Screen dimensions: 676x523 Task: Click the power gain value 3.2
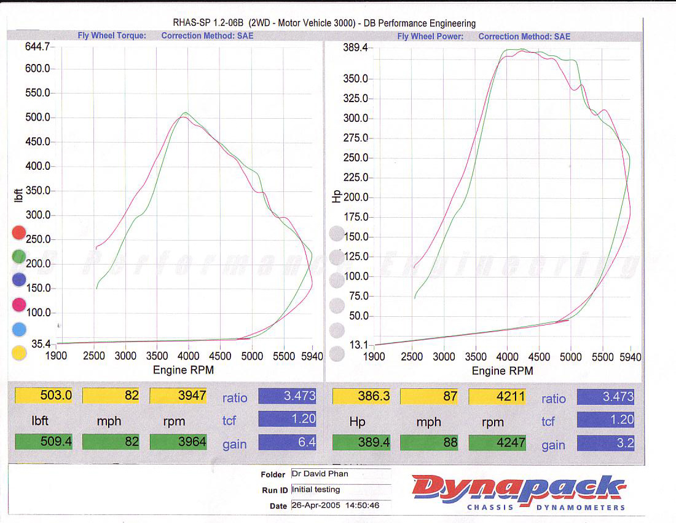(x=605, y=443)
